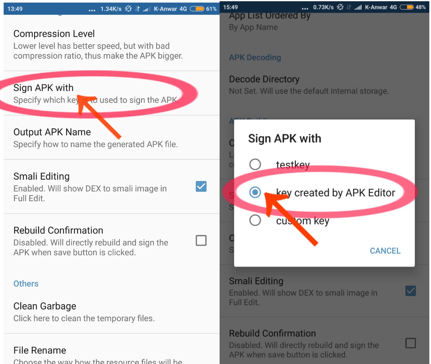Open the File Rename setting
Viewport: 431px width, 364px height.
click(111, 349)
